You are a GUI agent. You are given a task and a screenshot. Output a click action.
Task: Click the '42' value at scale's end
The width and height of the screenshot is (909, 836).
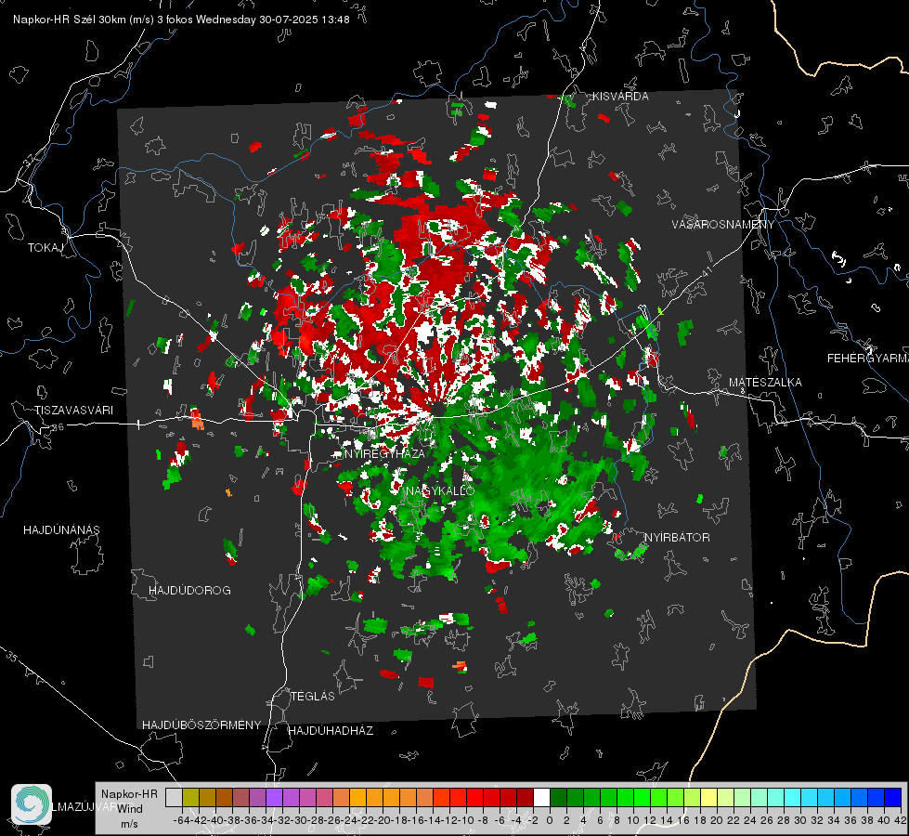click(x=901, y=820)
